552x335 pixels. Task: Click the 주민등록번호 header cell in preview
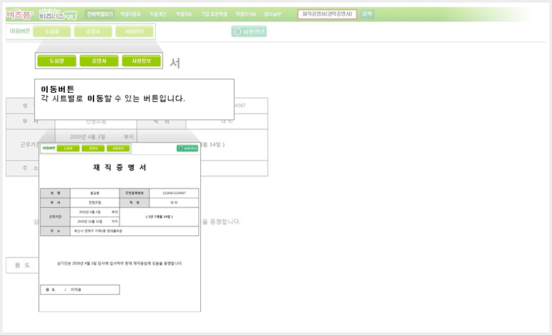[x=134, y=193]
